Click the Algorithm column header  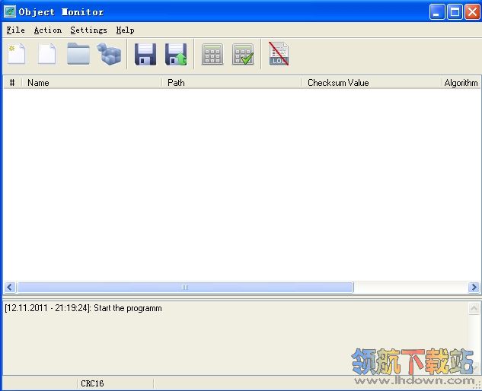coord(461,82)
